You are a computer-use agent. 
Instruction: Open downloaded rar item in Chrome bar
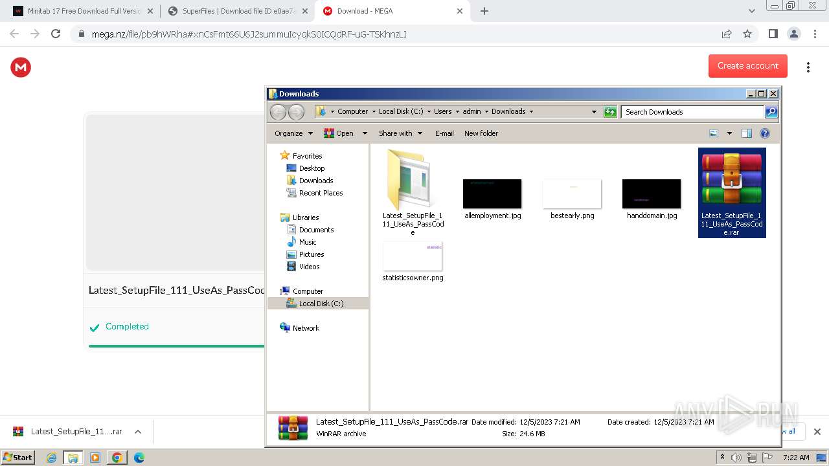point(67,432)
